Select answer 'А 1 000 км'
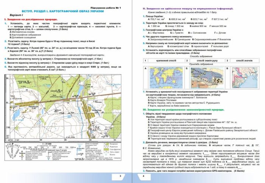 154,26
